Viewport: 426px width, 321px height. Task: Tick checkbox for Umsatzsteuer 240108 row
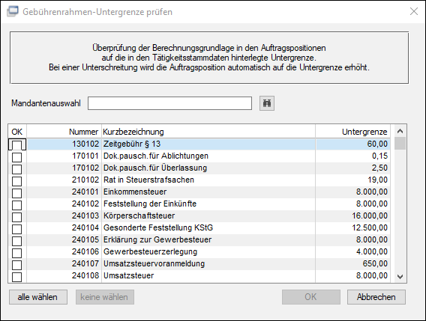click(16, 277)
